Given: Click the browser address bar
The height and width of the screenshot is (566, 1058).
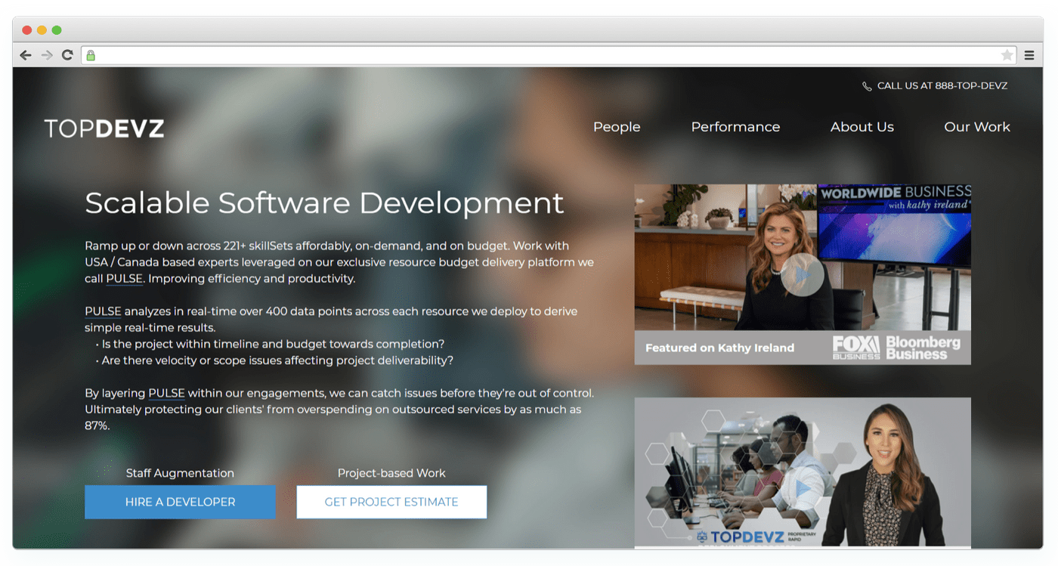Looking at the screenshot, I should [x=550, y=55].
